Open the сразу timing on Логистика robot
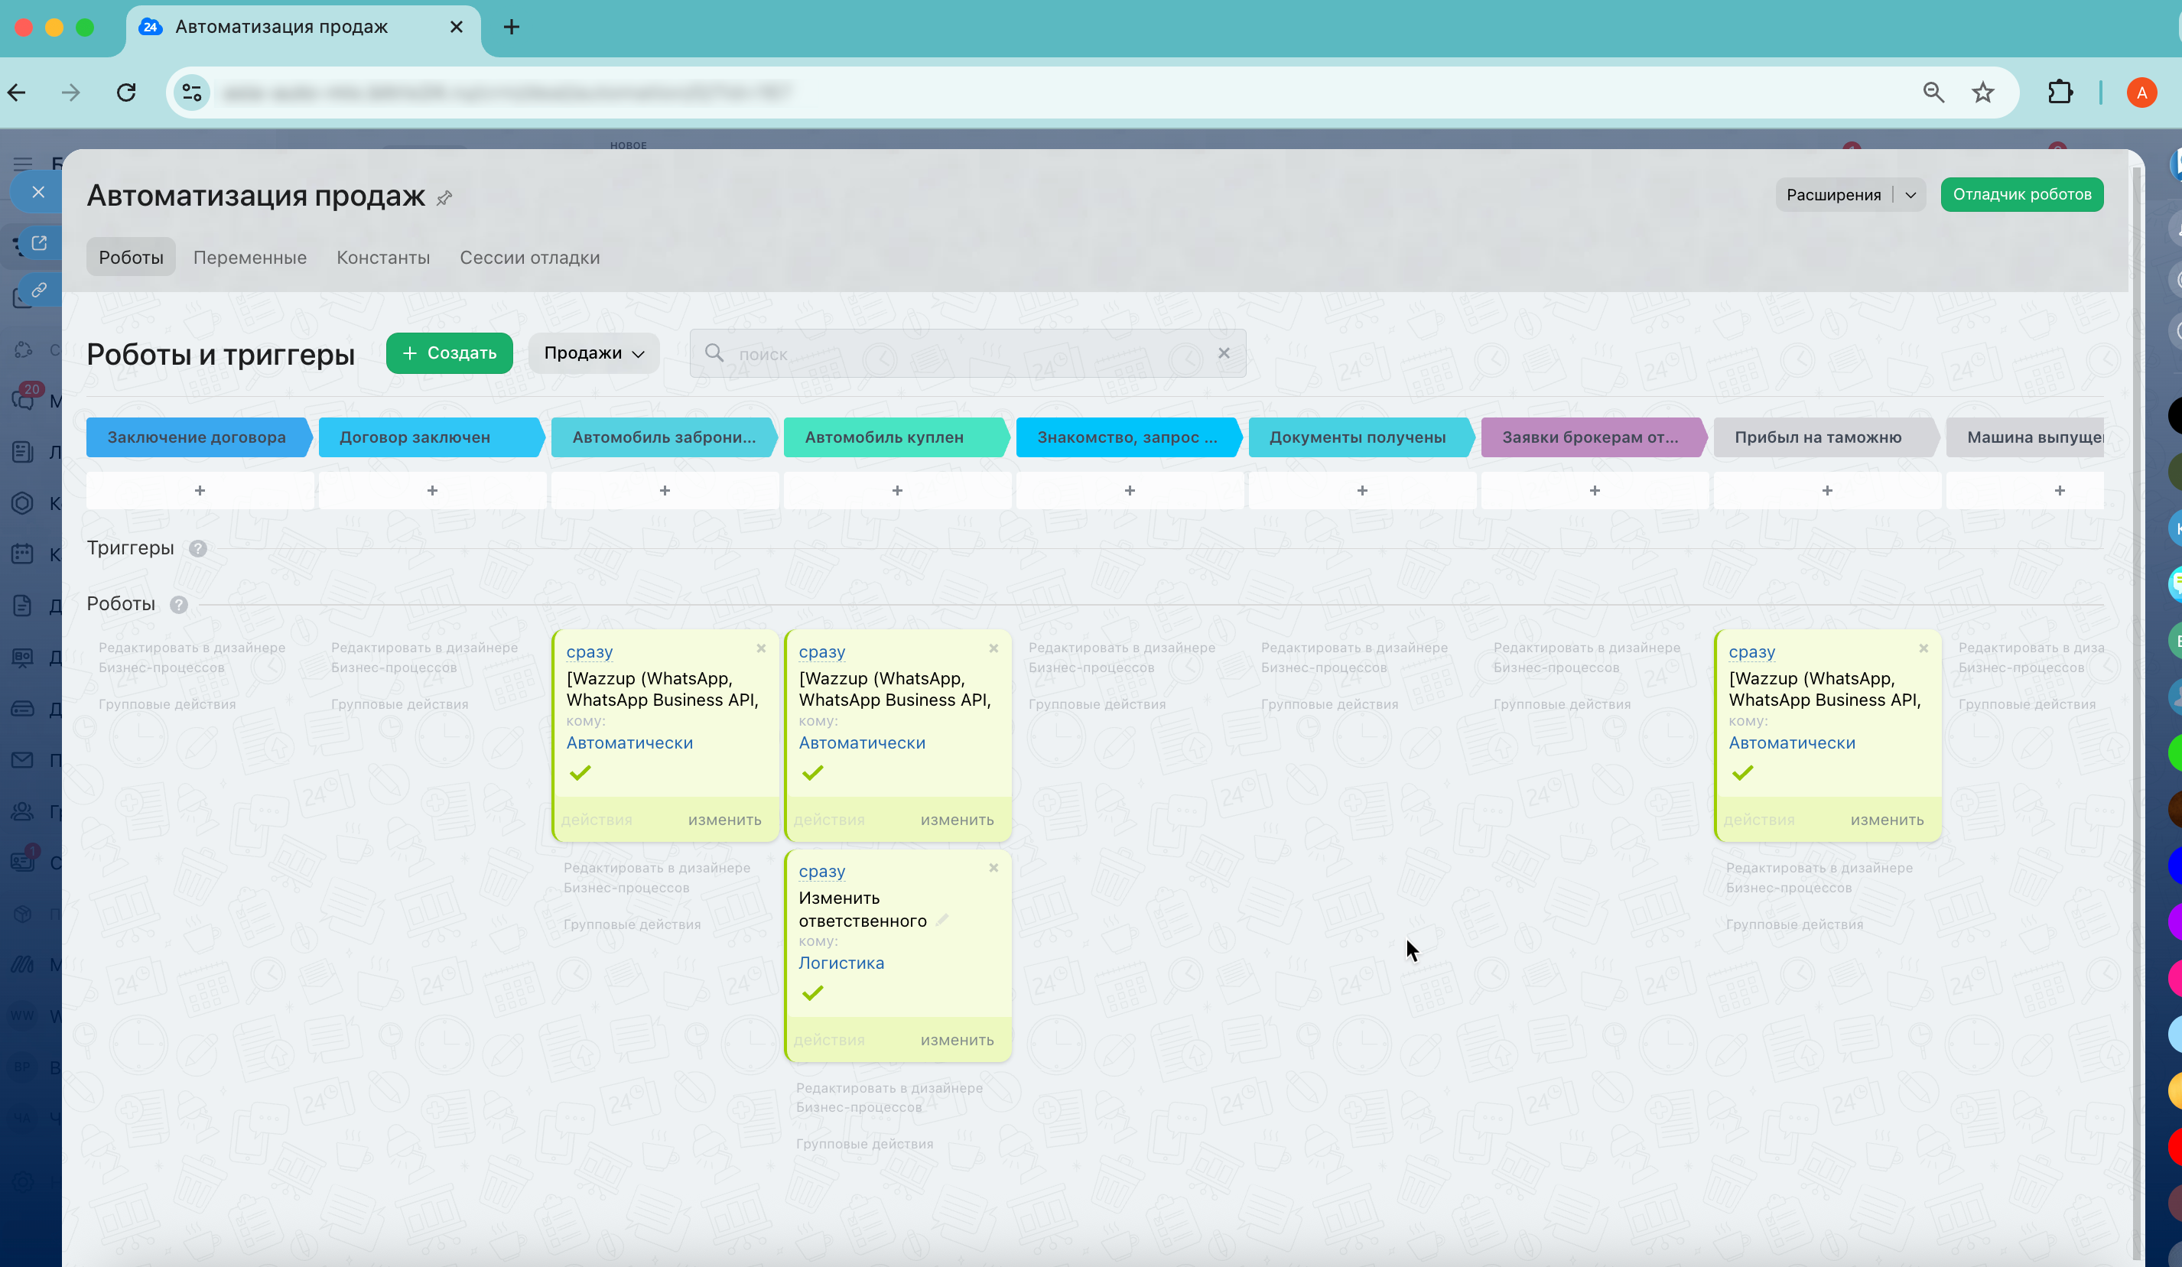 (821, 872)
